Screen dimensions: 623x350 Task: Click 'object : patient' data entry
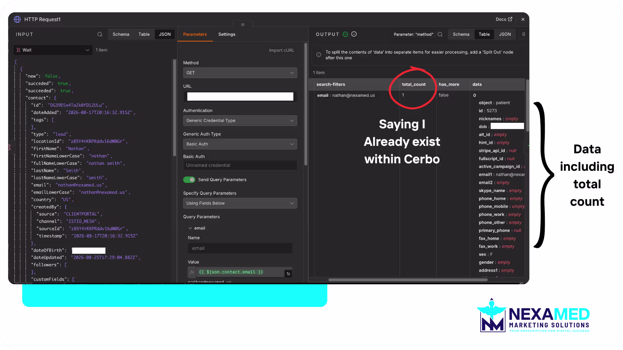(x=494, y=103)
